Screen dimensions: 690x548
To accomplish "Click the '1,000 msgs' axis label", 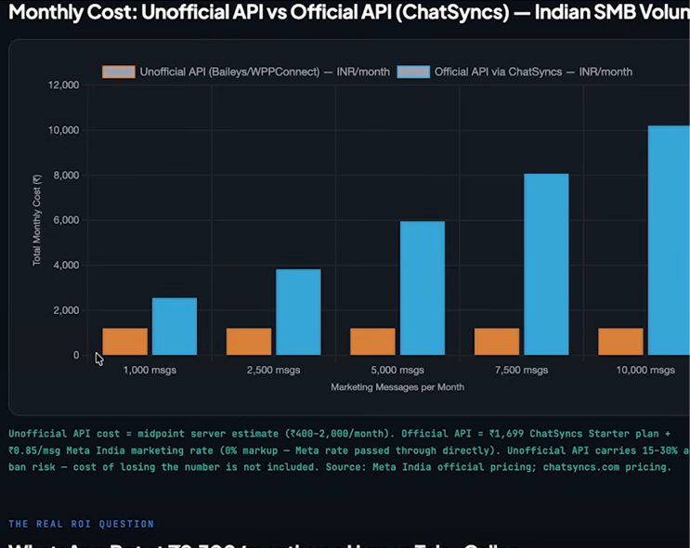I will click(150, 371).
